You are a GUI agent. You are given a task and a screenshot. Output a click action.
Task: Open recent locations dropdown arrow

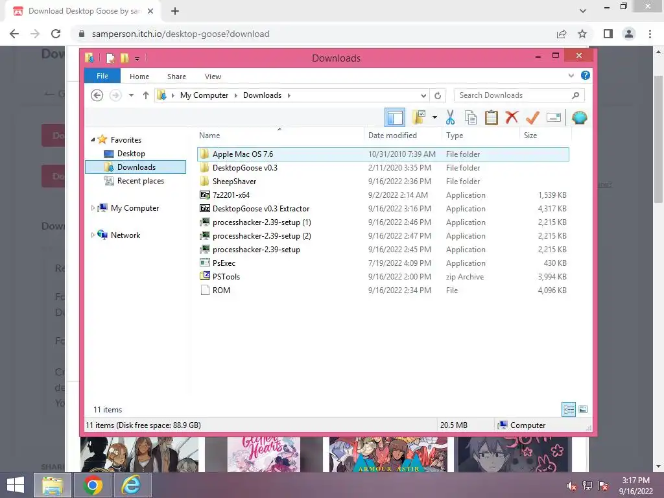coord(131,95)
